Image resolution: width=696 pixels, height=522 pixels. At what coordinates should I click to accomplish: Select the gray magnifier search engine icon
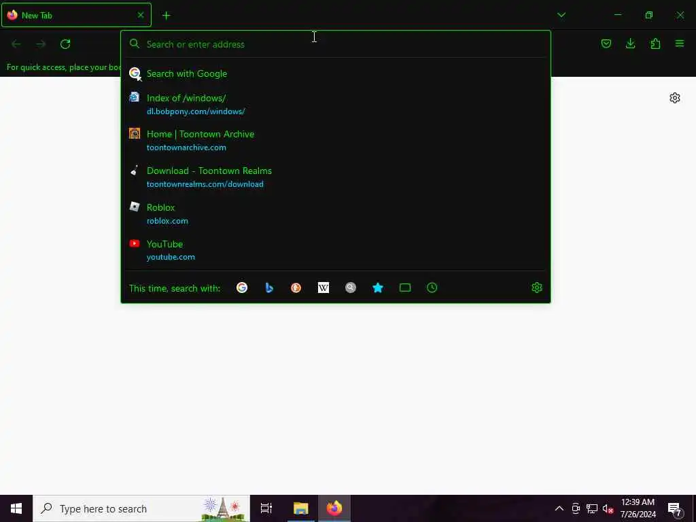[x=351, y=288]
